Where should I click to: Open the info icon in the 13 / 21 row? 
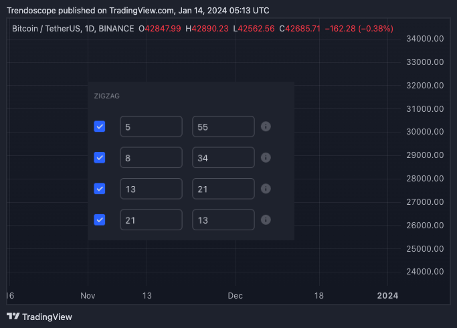(x=266, y=189)
